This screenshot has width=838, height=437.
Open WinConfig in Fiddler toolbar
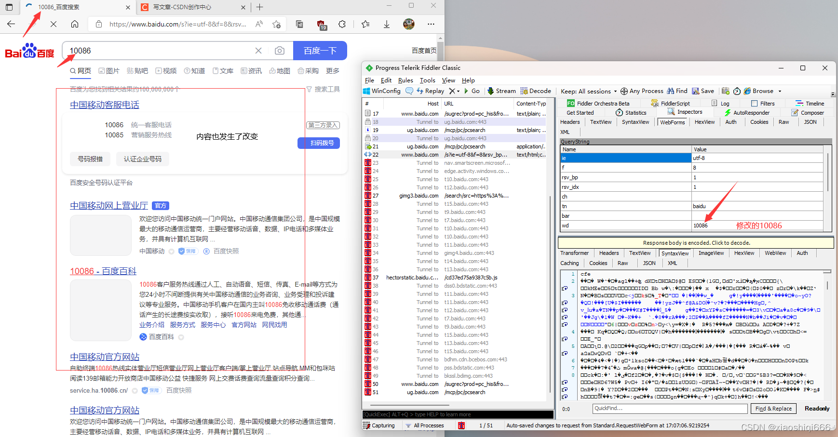point(382,91)
